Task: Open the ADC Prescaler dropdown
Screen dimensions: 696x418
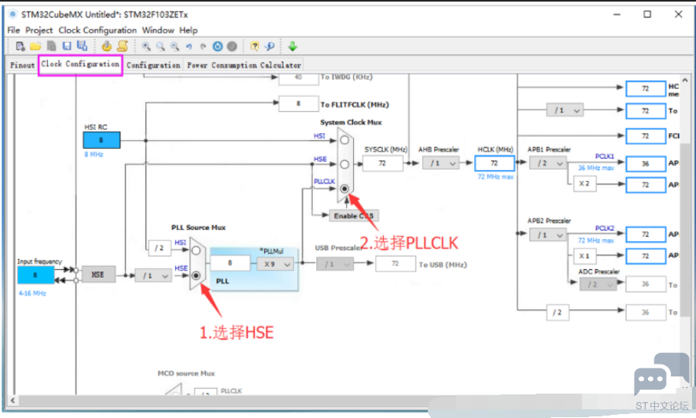Action: point(598,284)
